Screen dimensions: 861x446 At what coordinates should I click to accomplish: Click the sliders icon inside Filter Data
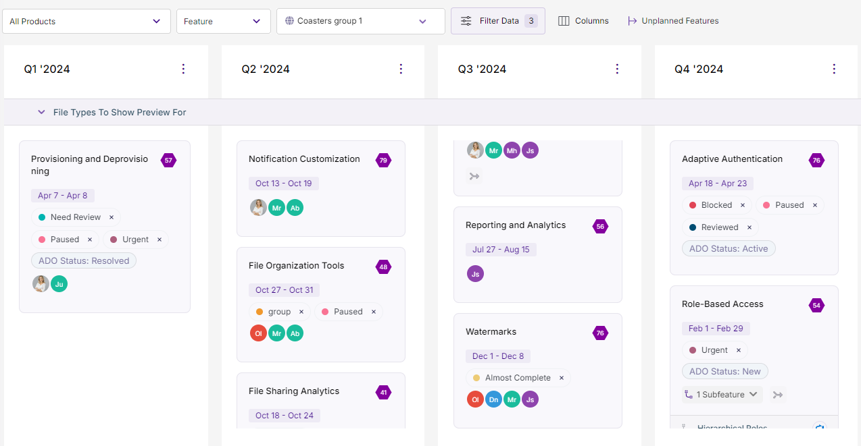466,21
